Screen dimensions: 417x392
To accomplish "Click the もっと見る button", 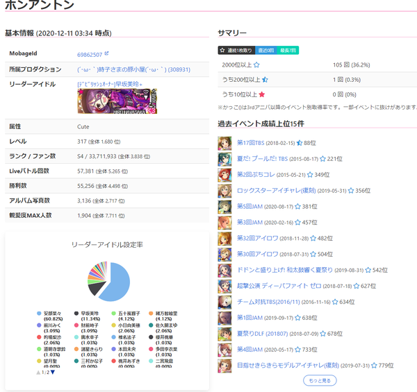I will pos(320,380).
